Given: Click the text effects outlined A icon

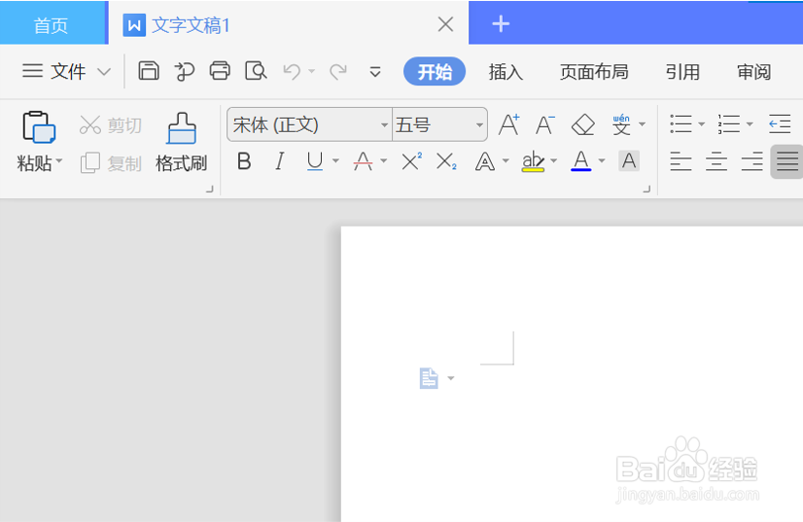Looking at the screenshot, I should (484, 162).
